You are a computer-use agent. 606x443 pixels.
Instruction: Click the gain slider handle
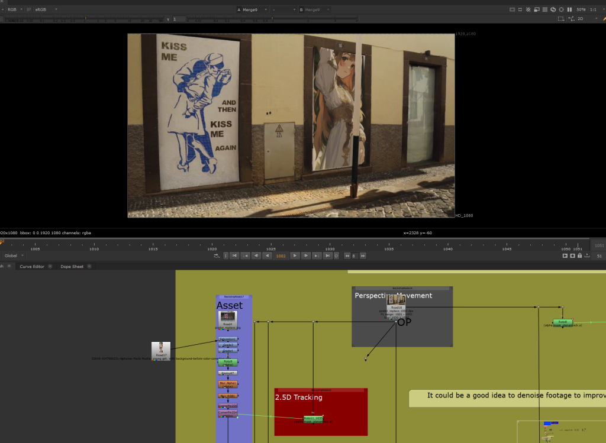coord(85,18)
